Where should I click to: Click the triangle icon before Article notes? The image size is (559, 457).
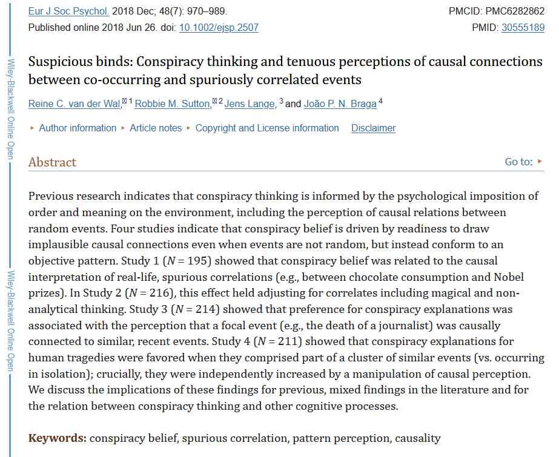point(123,128)
